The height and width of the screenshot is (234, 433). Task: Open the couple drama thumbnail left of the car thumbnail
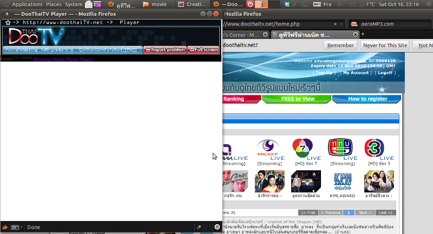[x=270, y=181]
